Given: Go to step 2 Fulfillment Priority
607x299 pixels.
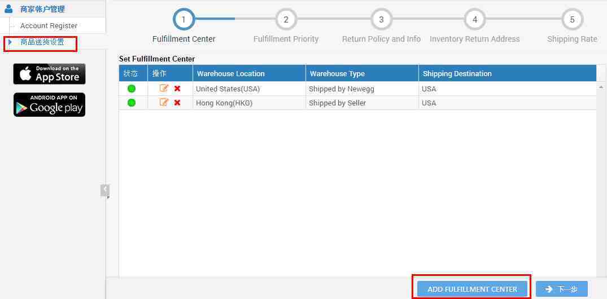Looking at the screenshot, I should pos(286,20).
